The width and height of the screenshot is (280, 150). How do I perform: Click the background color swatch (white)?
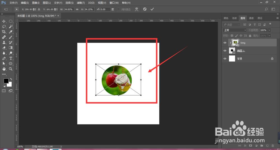point(10,85)
